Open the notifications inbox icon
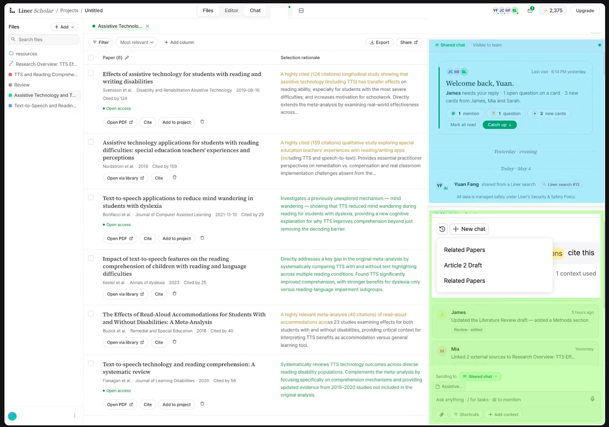Viewport: 609px width, 427px height. coord(530,10)
